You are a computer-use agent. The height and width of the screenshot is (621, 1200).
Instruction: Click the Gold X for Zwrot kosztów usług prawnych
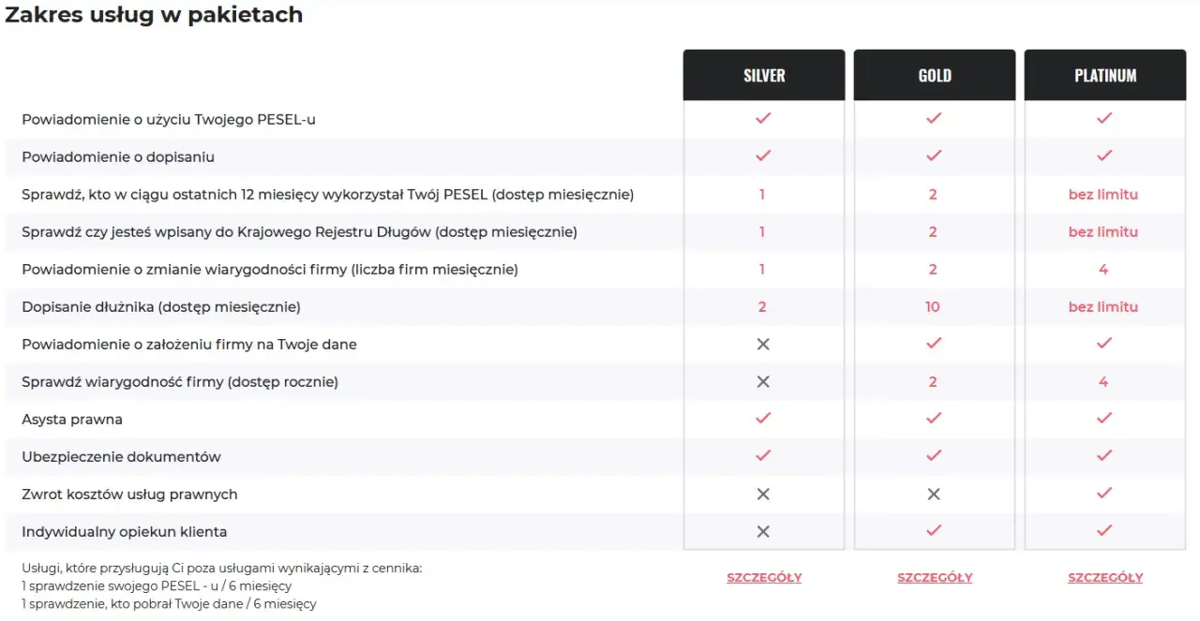click(x=934, y=494)
